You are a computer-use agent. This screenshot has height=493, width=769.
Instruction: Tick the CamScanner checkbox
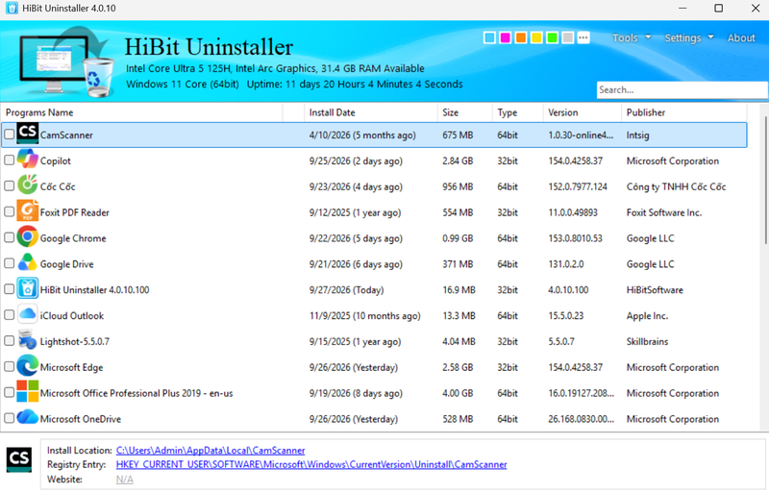[x=9, y=134]
